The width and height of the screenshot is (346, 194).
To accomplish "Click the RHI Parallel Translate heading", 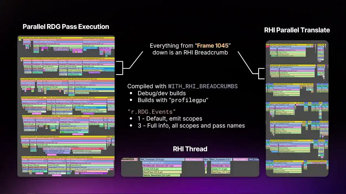I will [297, 30].
